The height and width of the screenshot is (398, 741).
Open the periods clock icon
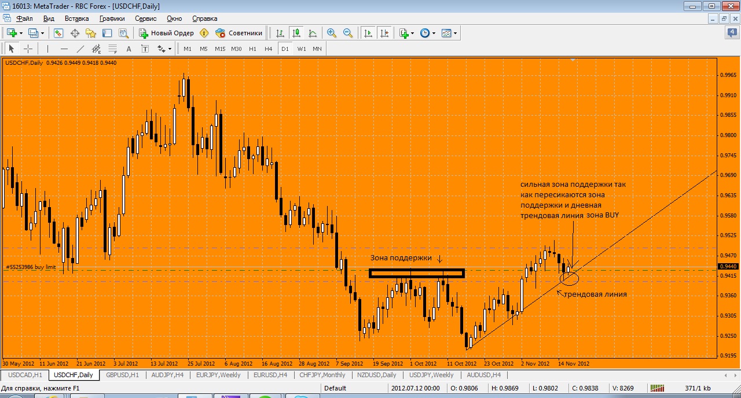pyautogui.click(x=425, y=33)
